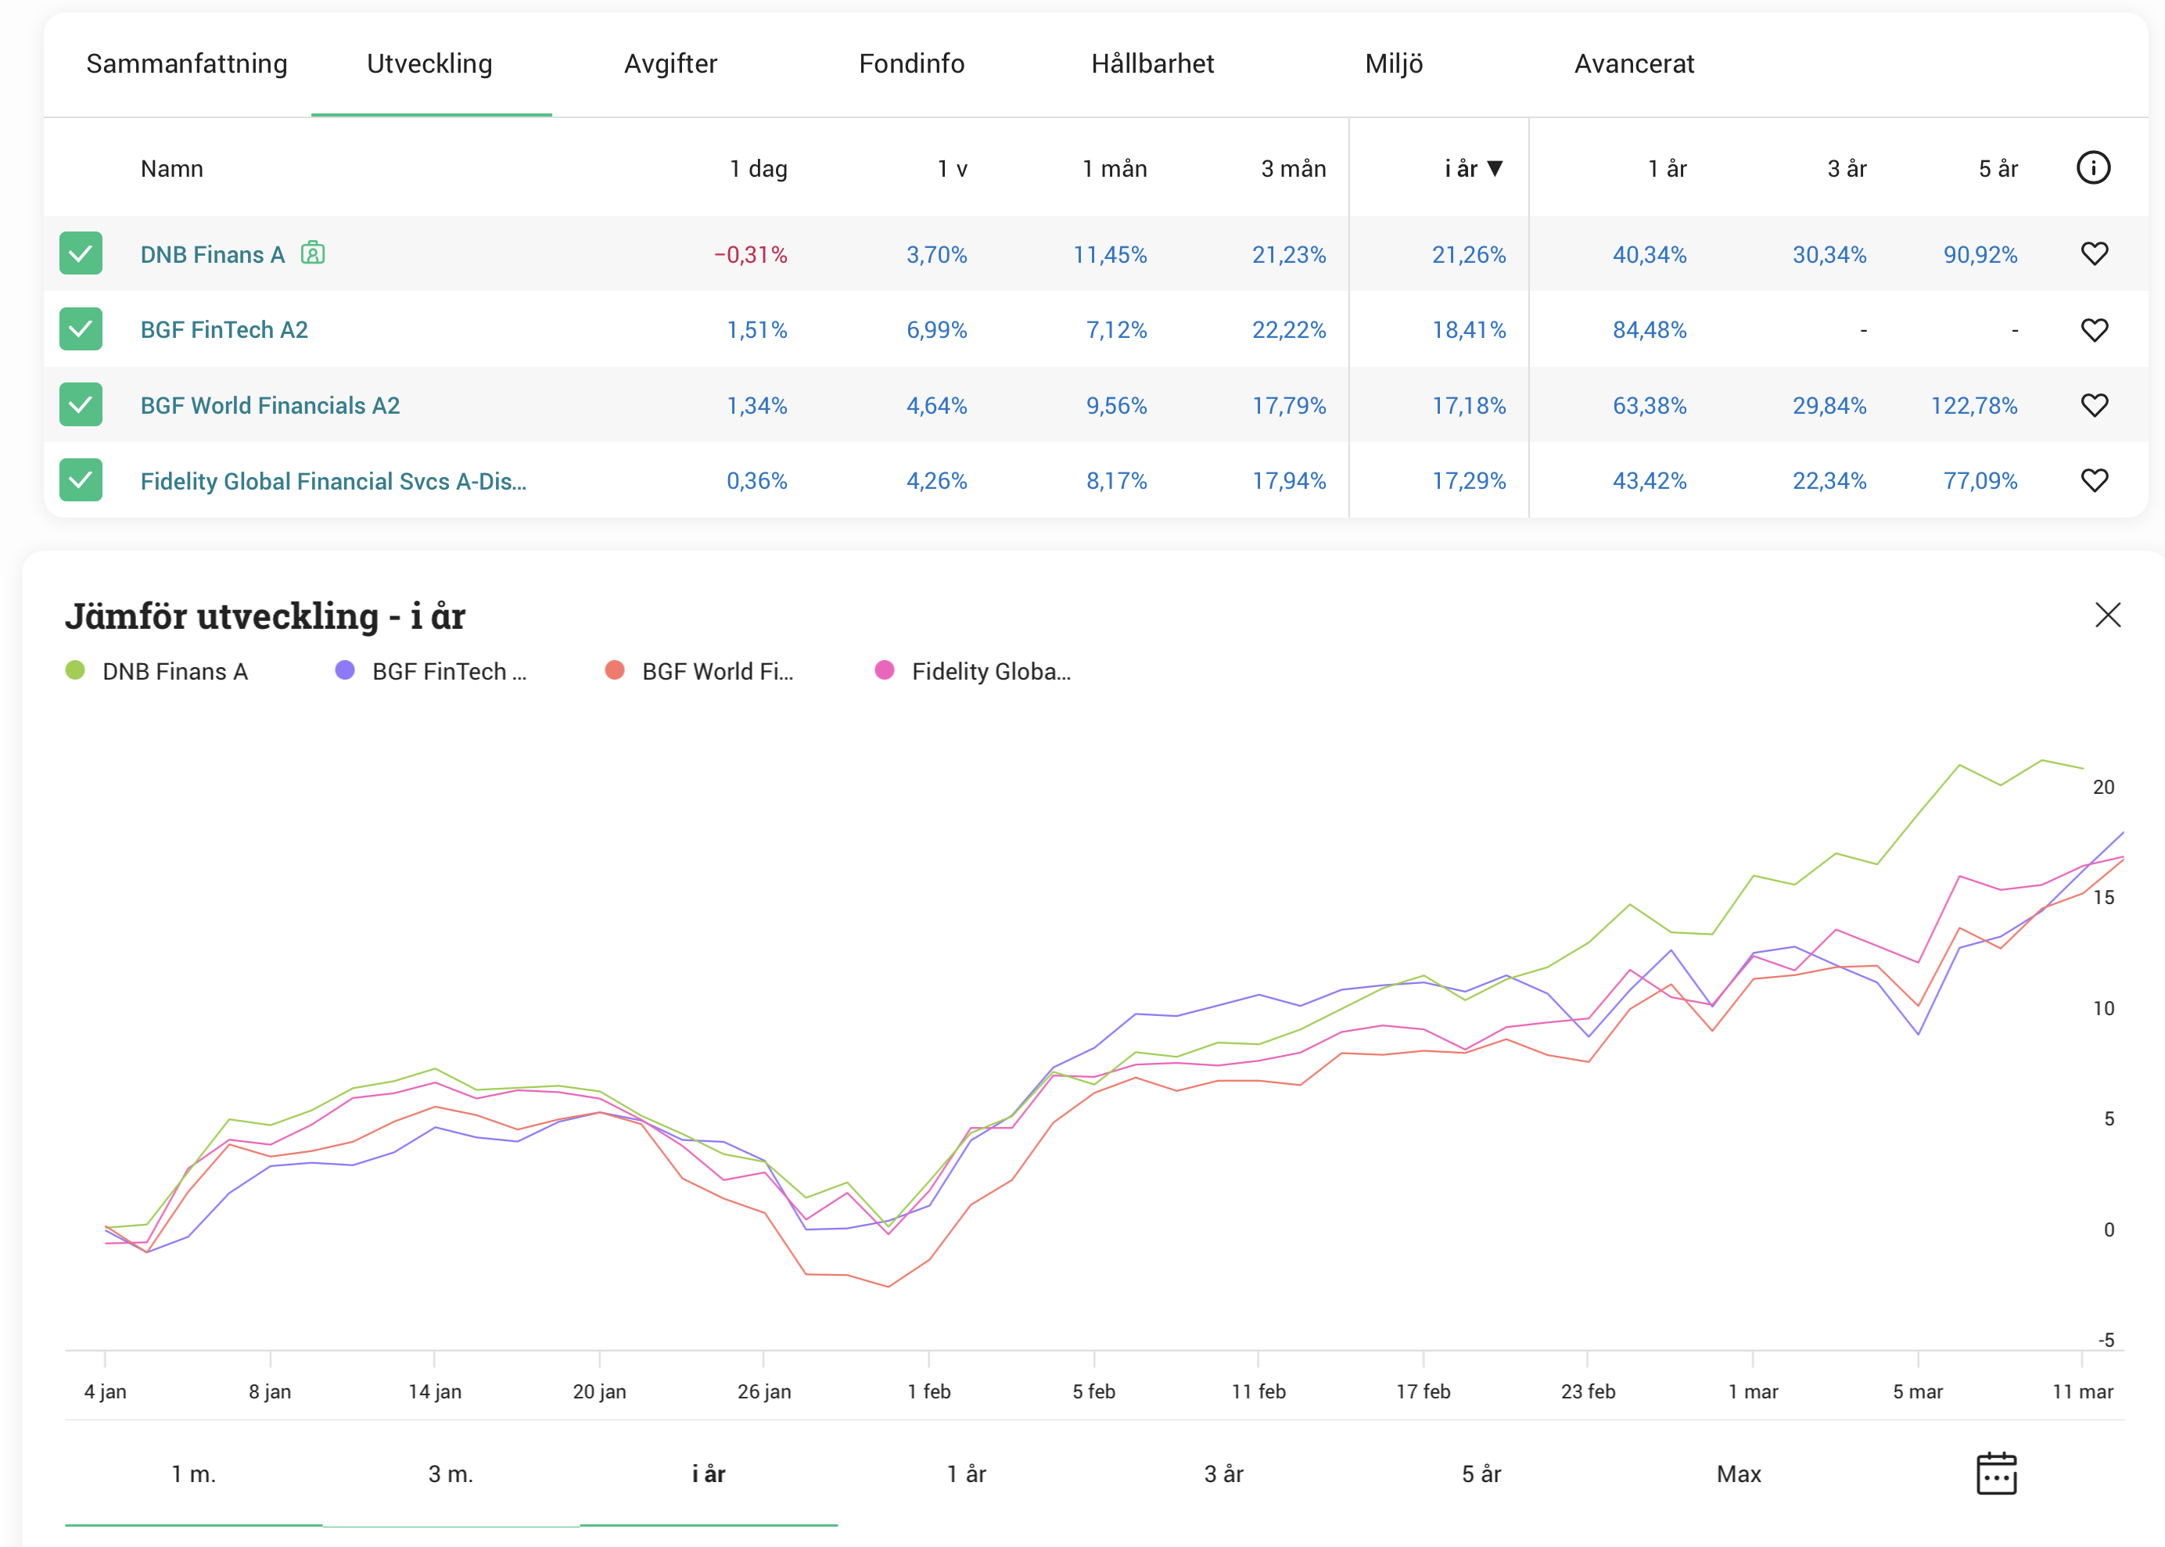This screenshot has width=2165, height=1547.
Task: Set chart period to 5 år
Action: 1481,1473
